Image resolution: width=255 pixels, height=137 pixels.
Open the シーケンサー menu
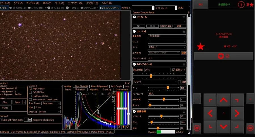click(x=75, y=3)
